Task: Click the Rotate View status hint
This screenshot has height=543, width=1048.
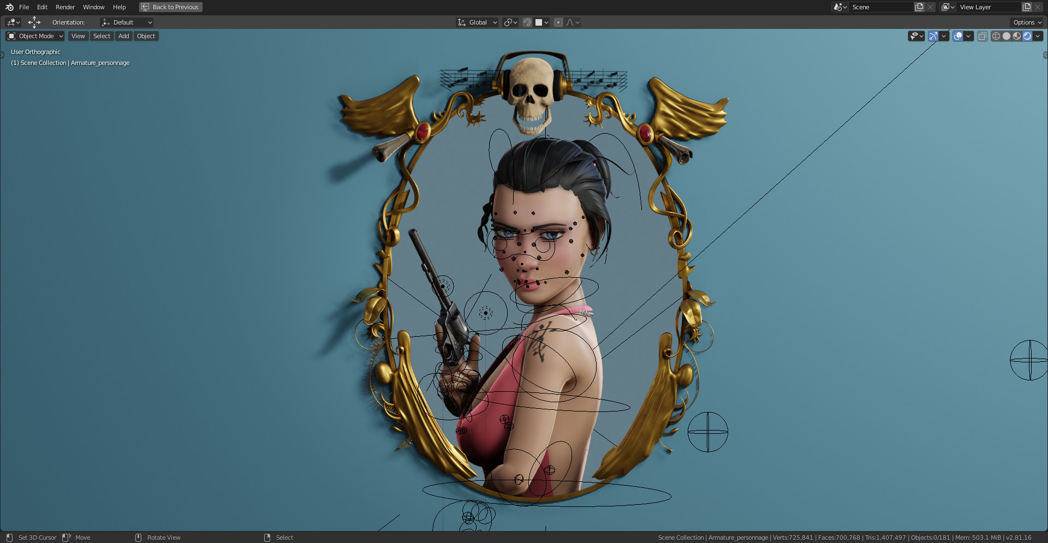Action: [x=164, y=538]
